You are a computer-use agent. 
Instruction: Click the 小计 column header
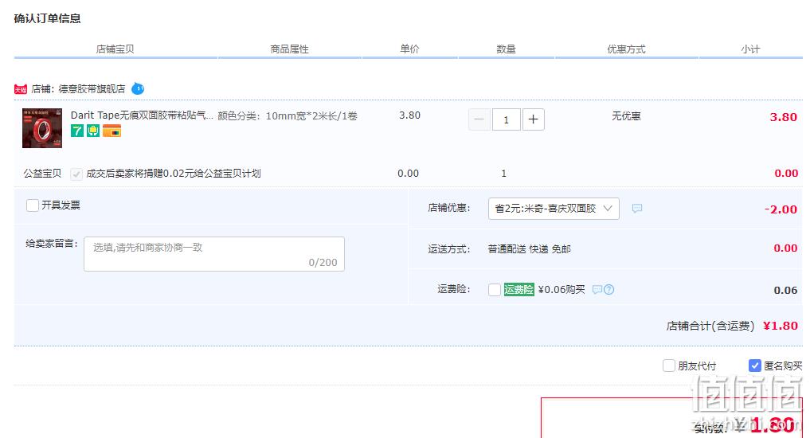[750, 49]
